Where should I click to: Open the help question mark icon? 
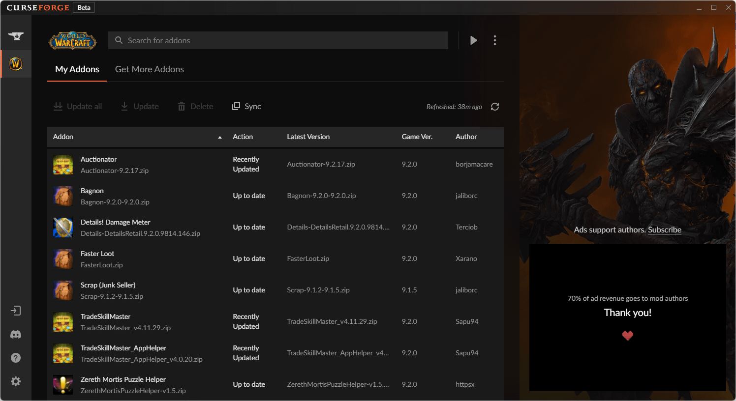[16, 358]
